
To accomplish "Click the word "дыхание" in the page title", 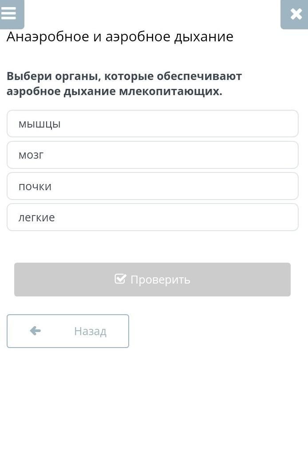I will (x=203, y=37).
